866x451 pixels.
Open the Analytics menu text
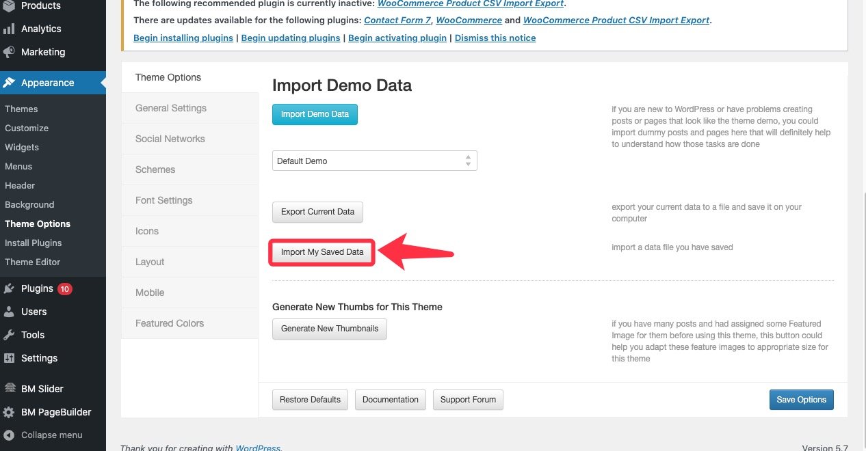tap(41, 29)
